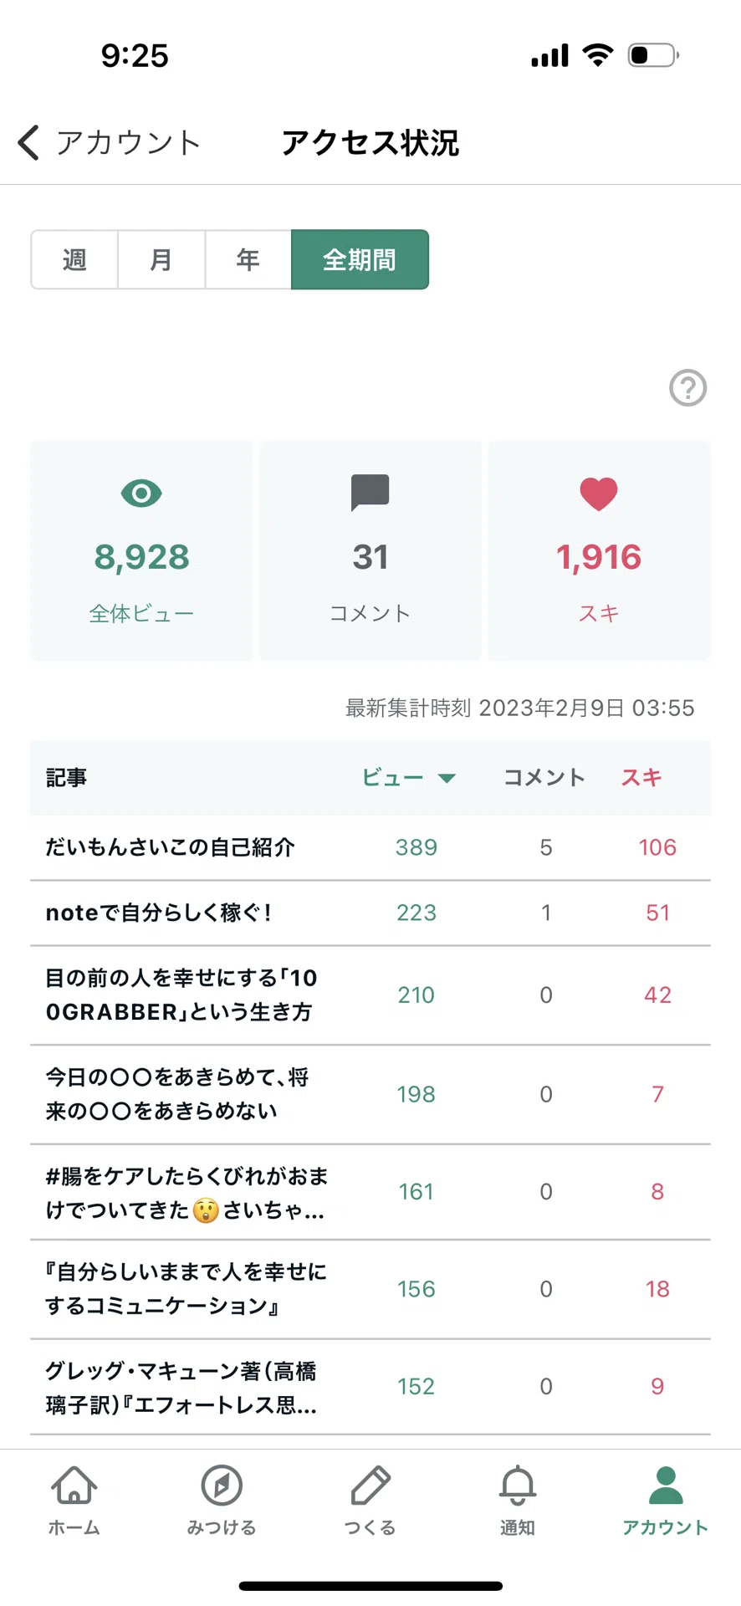This screenshot has width=741, height=1606.
Task: Open article noteで自分らしく稼ぐ!
Action: [370, 913]
